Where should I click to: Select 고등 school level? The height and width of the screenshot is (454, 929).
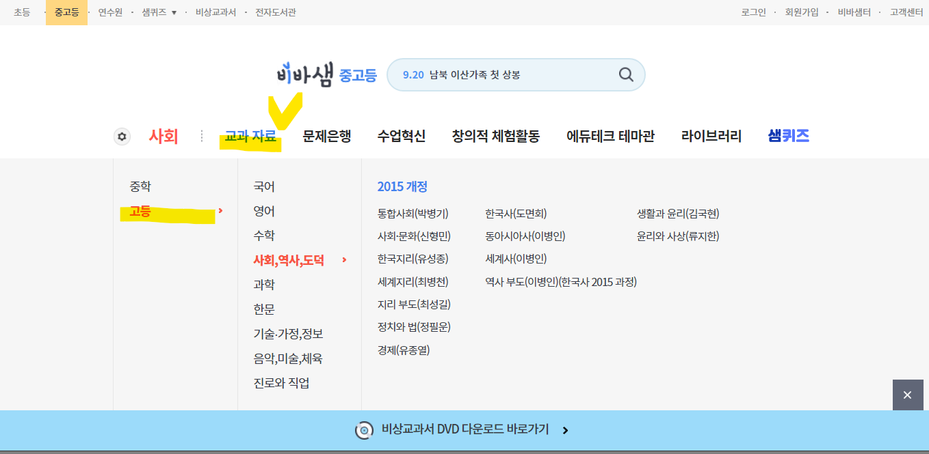140,212
